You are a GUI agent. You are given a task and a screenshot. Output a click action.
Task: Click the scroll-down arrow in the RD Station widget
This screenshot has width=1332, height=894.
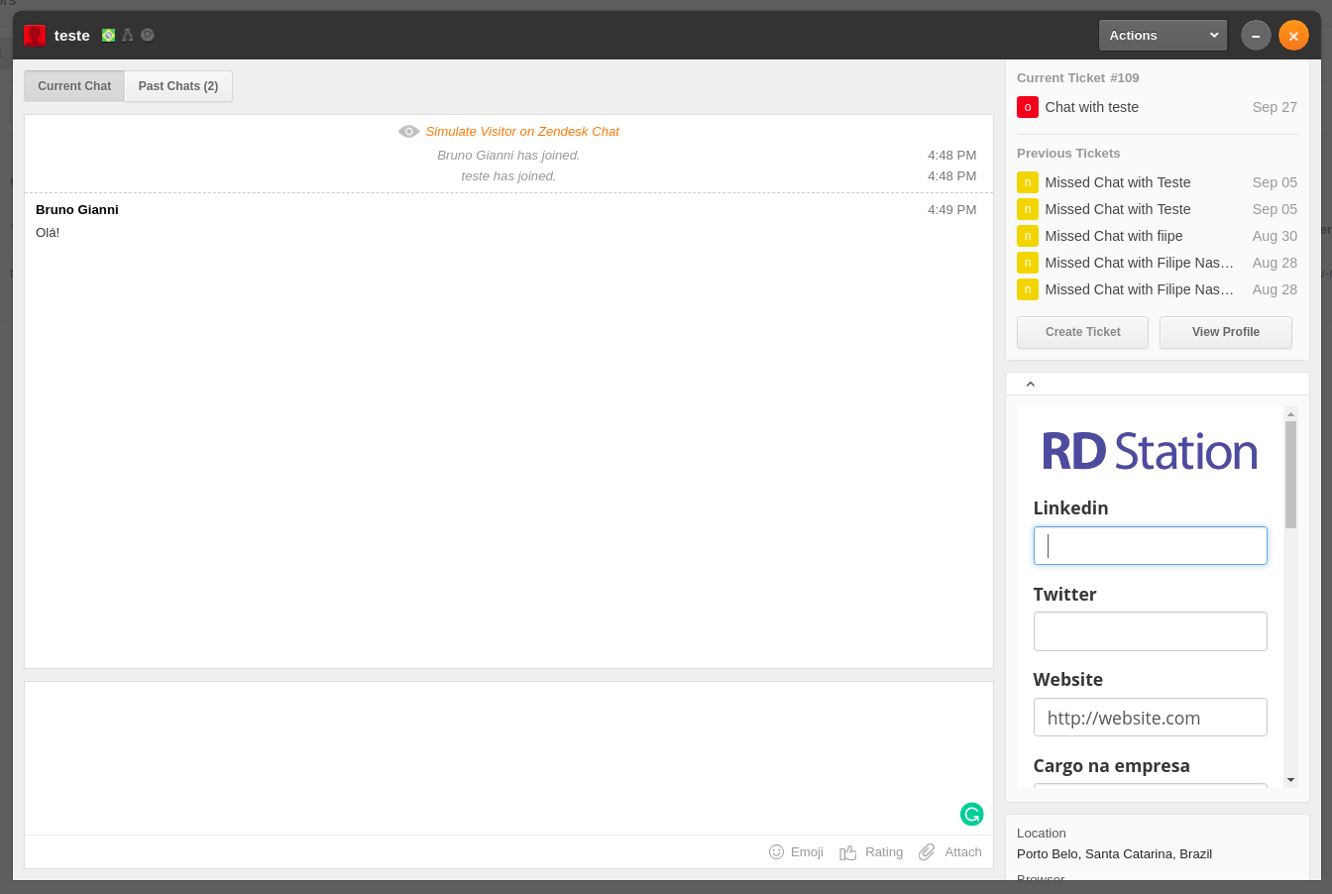coord(1290,779)
